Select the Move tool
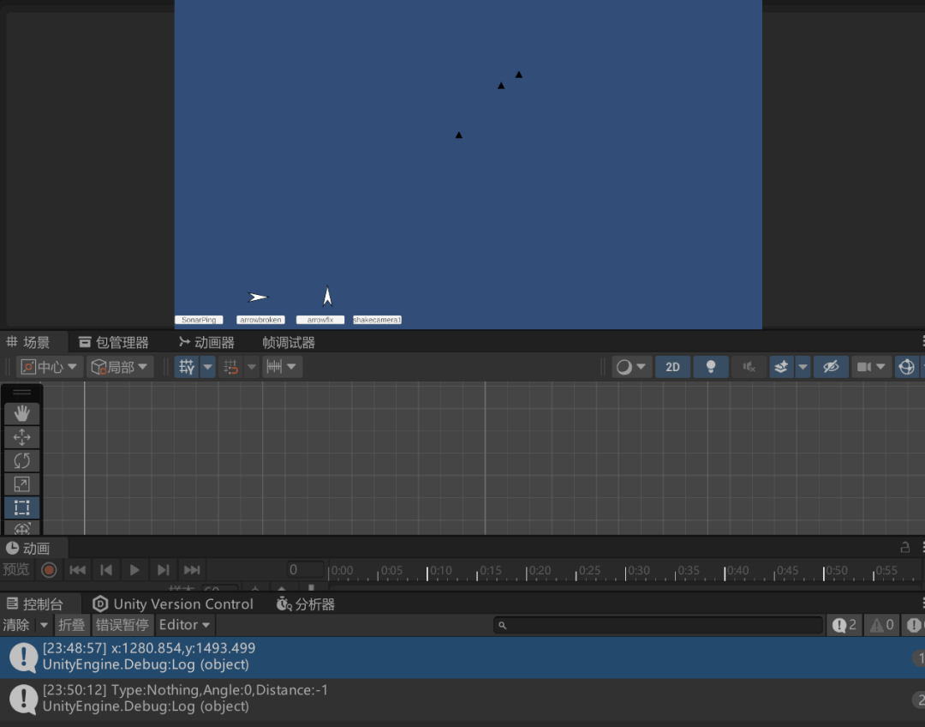Viewport: 925px width, 727px height. [x=21, y=437]
